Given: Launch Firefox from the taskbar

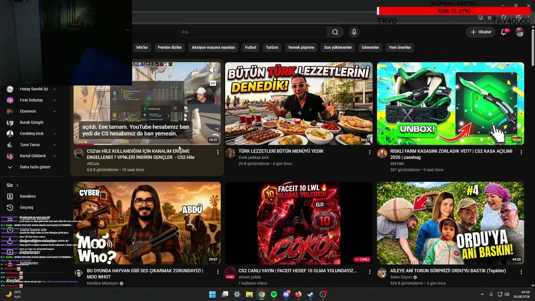Looking at the screenshot, I should (x=298, y=294).
